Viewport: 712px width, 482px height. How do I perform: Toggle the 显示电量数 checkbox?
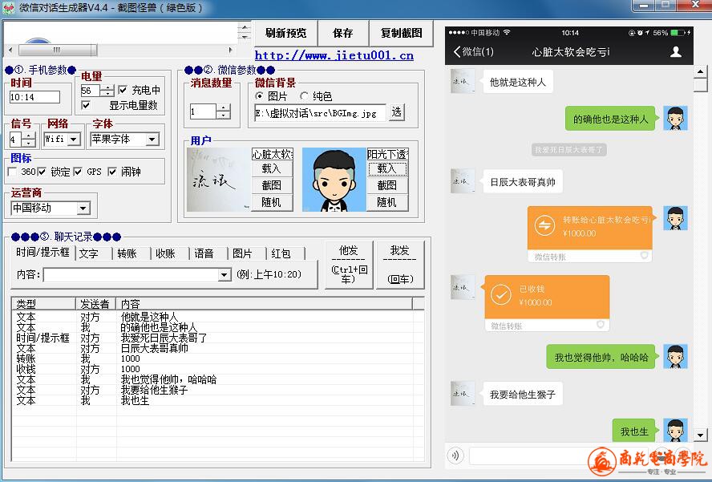(85, 105)
